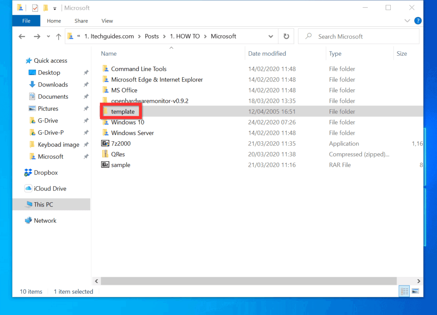The height and width of the screenshot is (315, 437).
Task: Open the Customize Quick Access Toolbar dropdown
Action: pyautogui.click(x=55, y=8)
